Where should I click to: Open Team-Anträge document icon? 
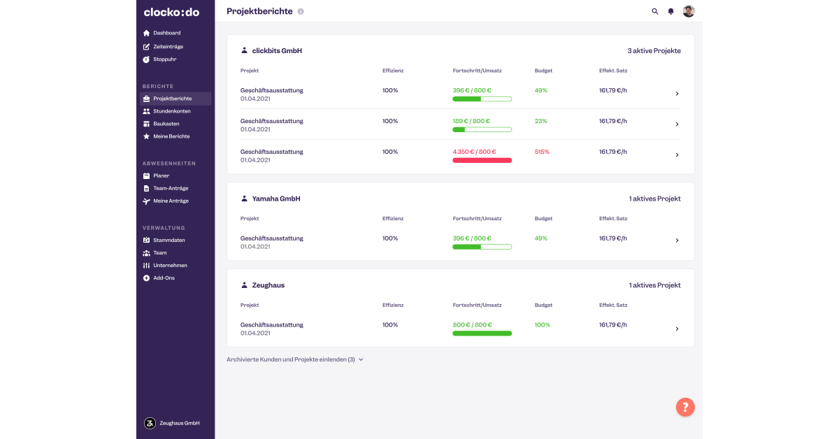(x=146, y=188)
